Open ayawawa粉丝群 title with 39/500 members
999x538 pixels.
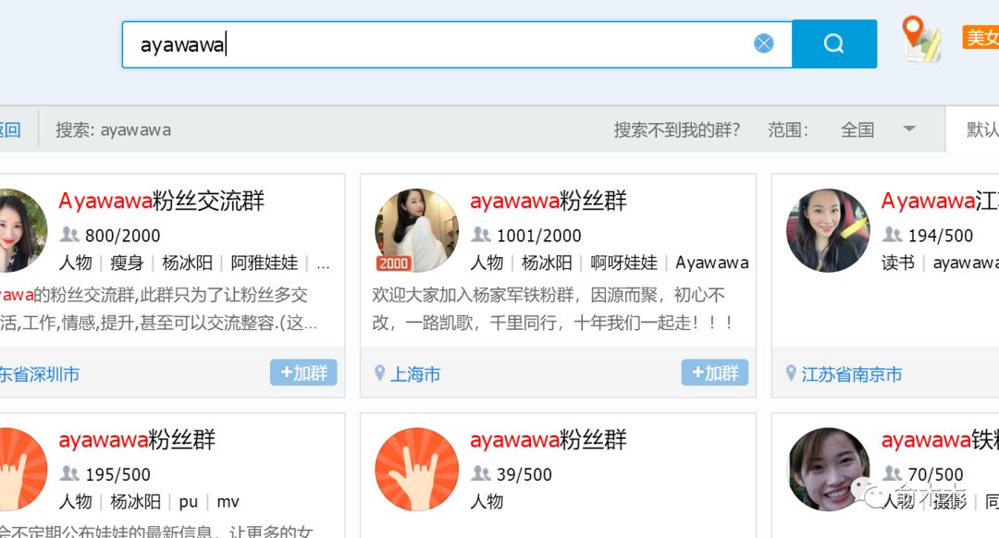pyautogui.click(x=549, y=440)
